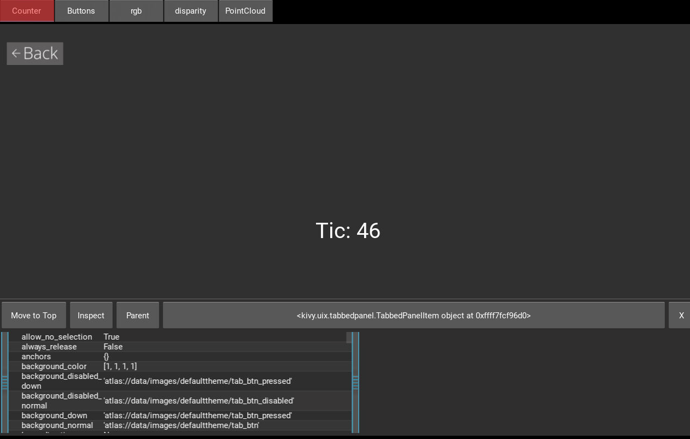
Task: Switch to the disparity tab
Action: [x=190, y=11]
